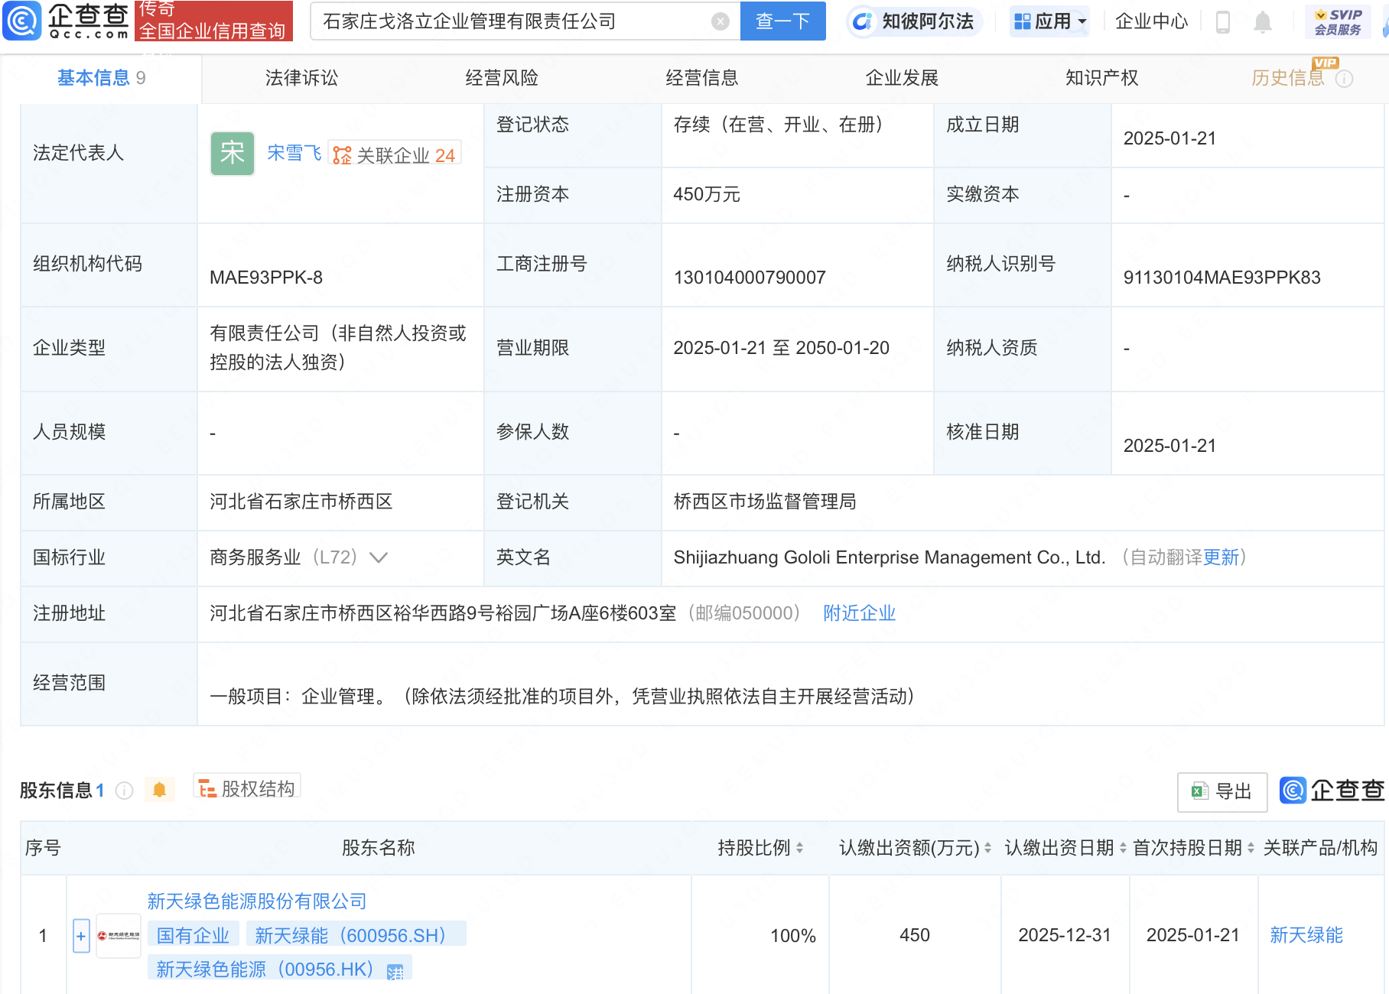
Task: Click the 450万元 registered capital value
Action: coord(707,195)
